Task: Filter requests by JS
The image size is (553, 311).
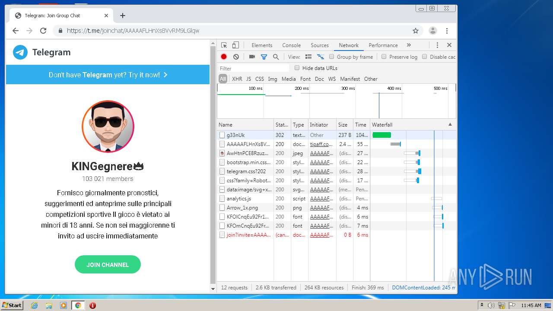Action: click(x=248, y=79)
